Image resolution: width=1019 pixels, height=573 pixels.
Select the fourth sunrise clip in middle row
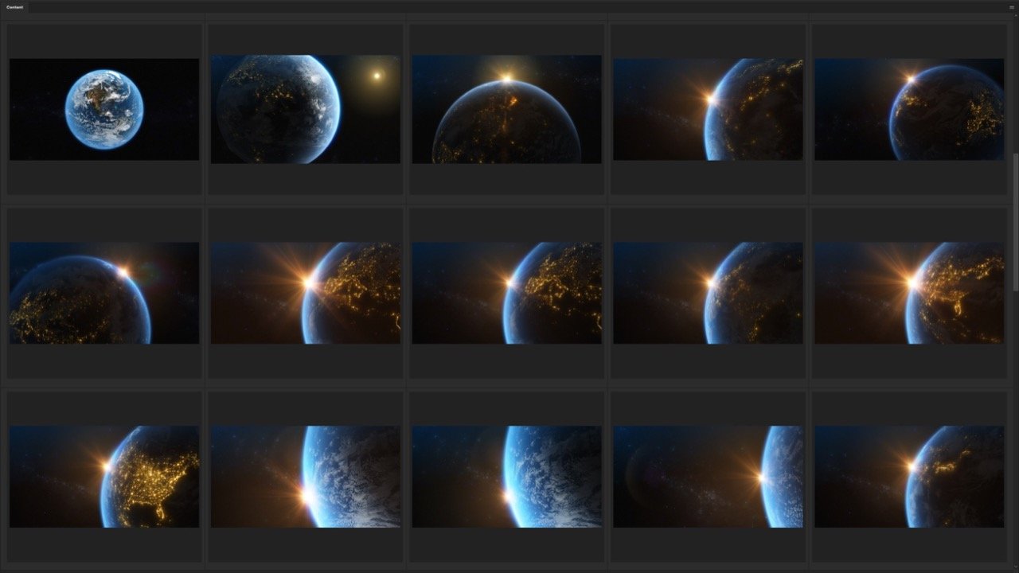click(x=709, y=293)
